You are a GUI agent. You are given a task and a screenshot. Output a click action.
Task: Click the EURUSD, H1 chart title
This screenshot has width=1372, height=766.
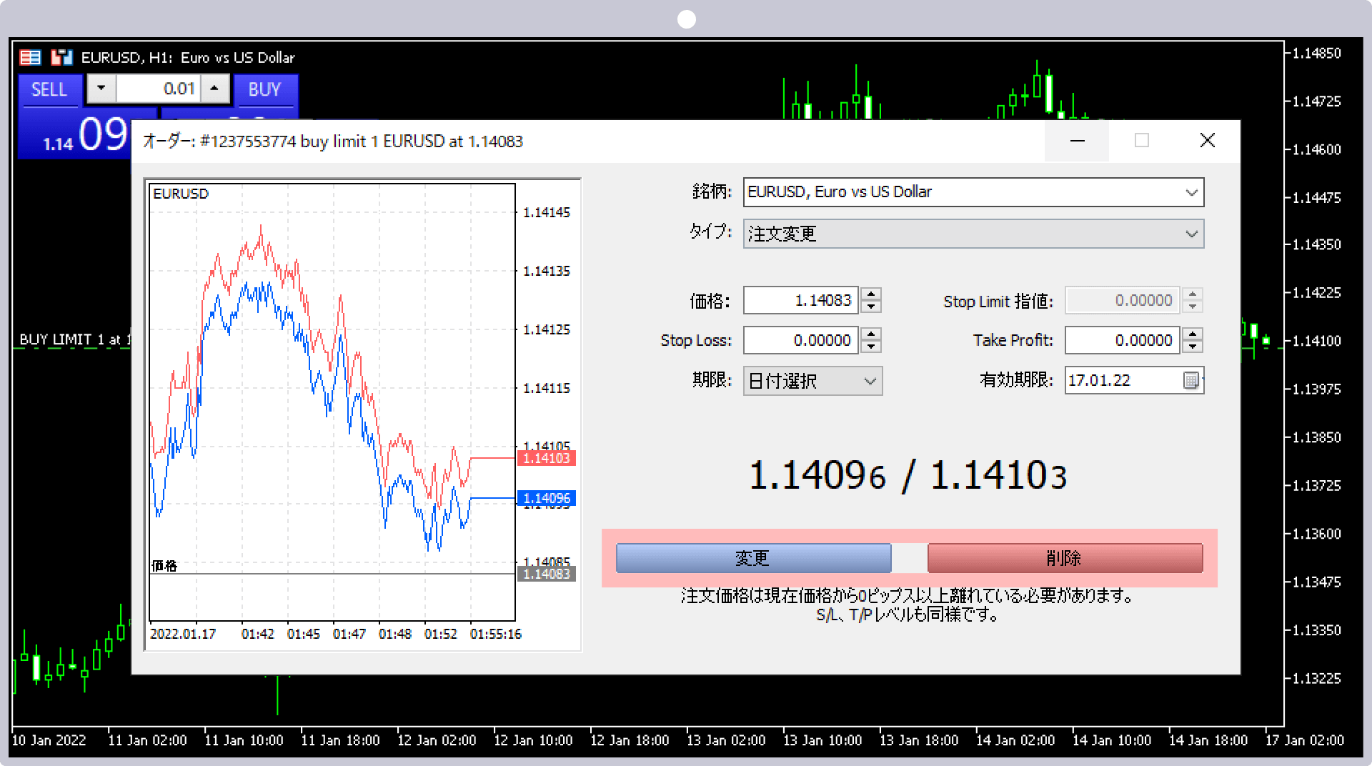(188, 58)
